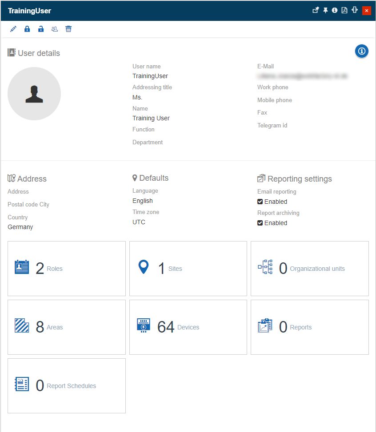Open the 2 Roles tile
Screen dimensions: 376x432
(x=67, y=269)
